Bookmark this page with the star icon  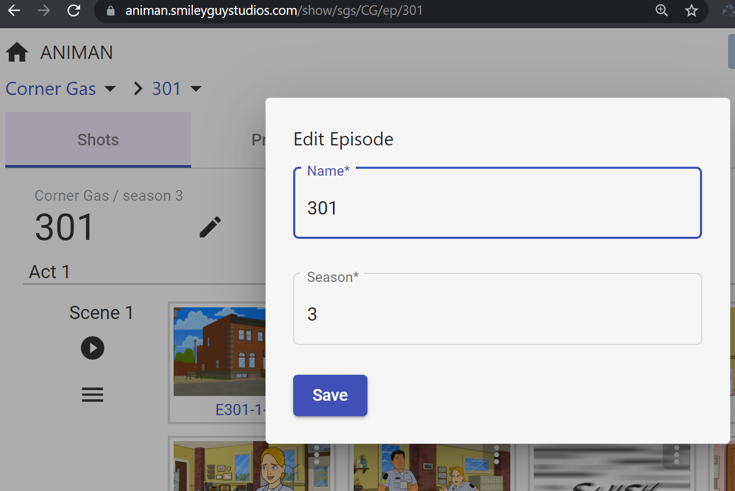(x=691, y=11)
